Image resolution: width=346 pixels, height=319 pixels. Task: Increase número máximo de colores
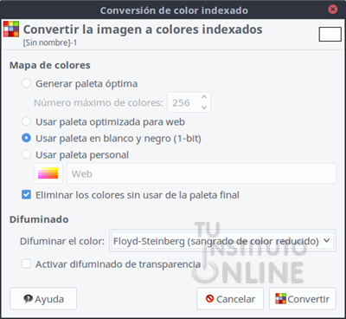(204, 97)
